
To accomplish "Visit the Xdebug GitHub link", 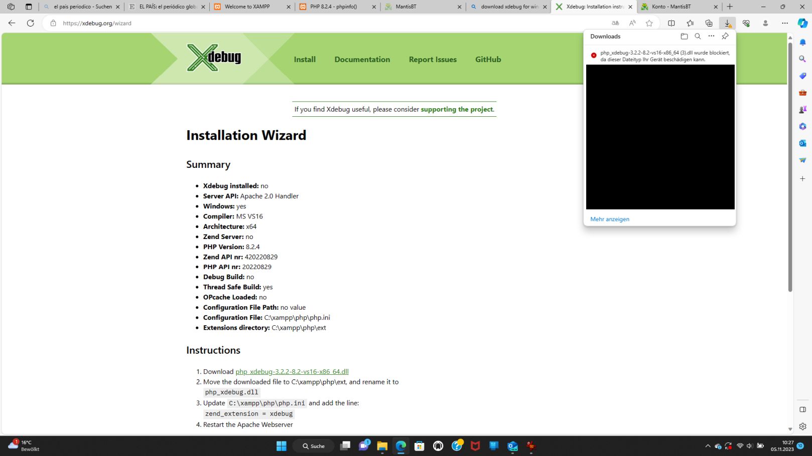I will point(488,59).
